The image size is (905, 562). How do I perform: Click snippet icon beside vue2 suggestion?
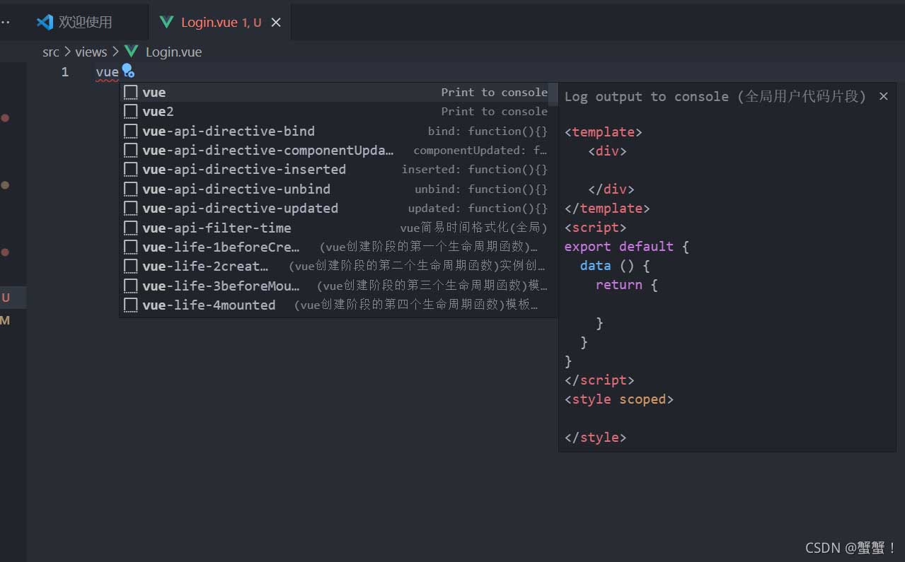pos(130,112)
